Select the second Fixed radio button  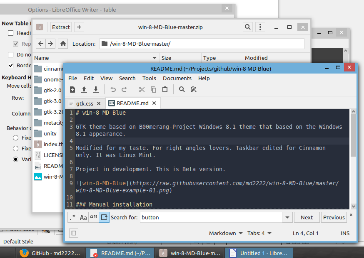coord(15,148)
